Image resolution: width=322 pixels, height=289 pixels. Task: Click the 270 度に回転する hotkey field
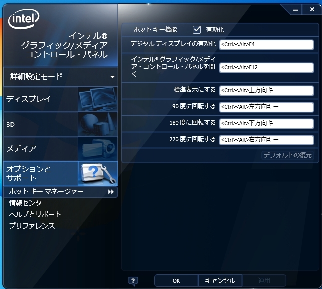click(267, 140)
